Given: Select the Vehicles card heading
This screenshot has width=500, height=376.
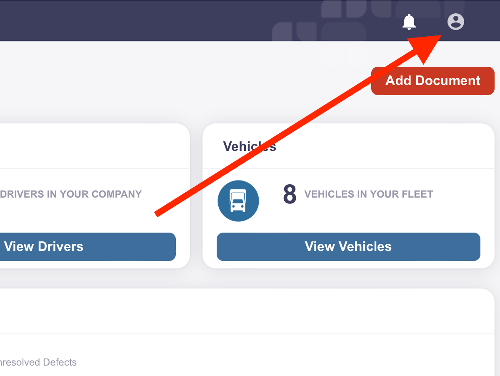Looking at the screenshot, I should pos(250,146).
